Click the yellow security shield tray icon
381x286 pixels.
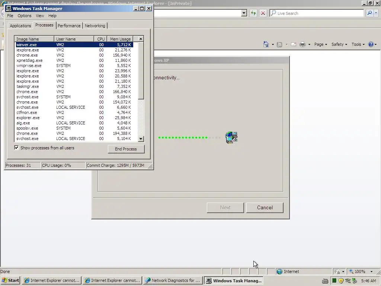(341, 281)
